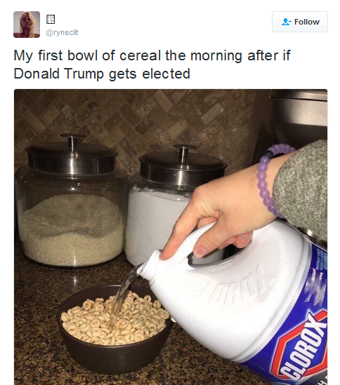
Task: Open the tweet author's profile picture
Action: (27, 25)
